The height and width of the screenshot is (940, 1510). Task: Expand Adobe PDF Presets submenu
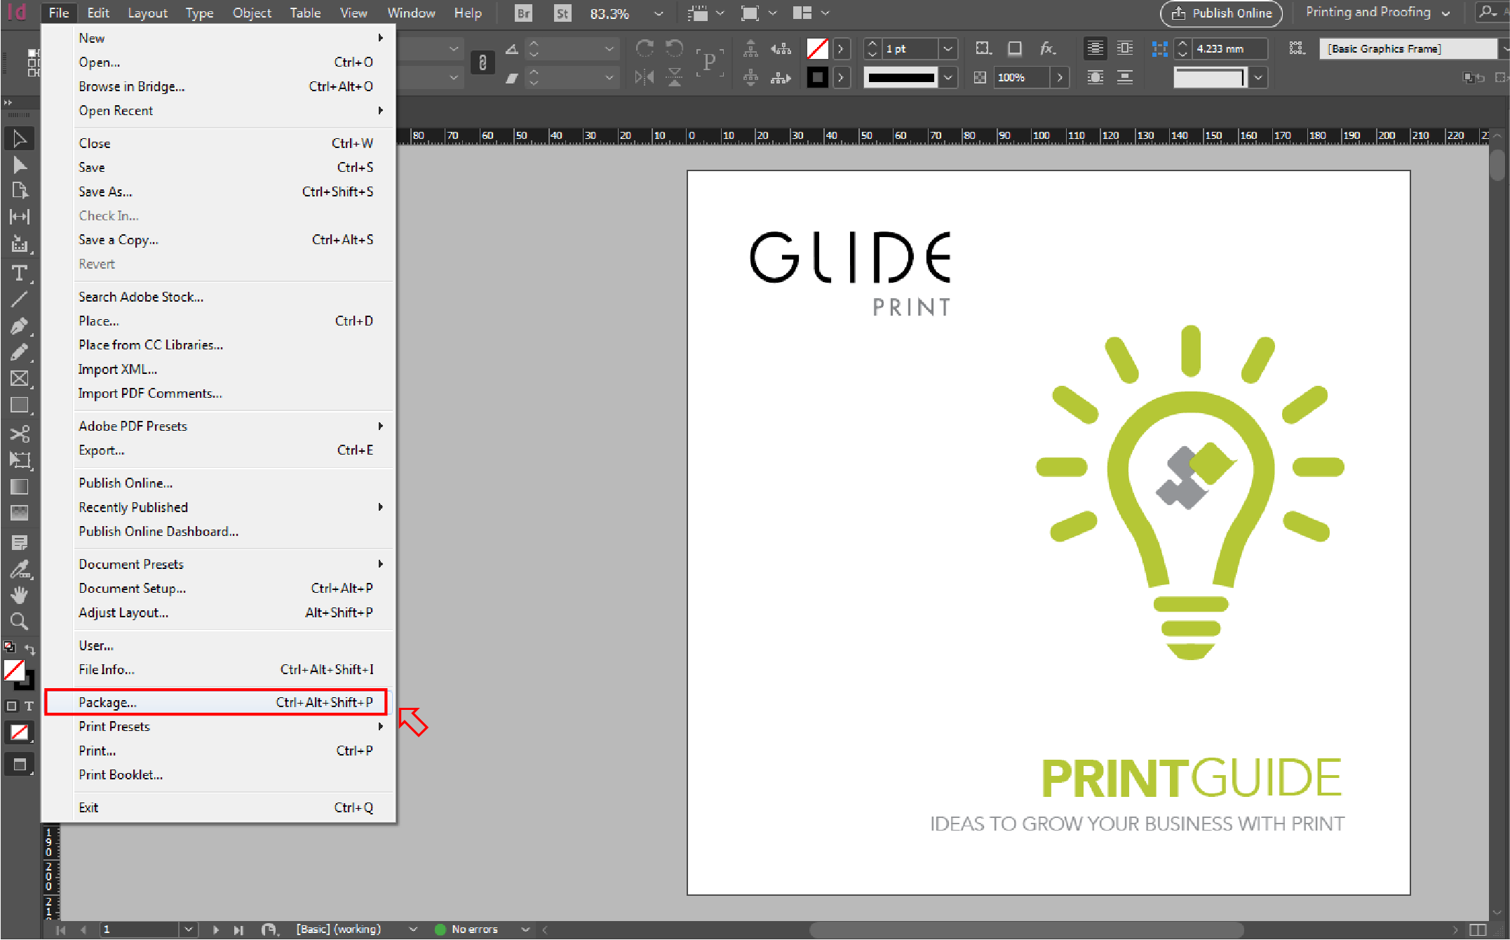click(x=232, y=426)
